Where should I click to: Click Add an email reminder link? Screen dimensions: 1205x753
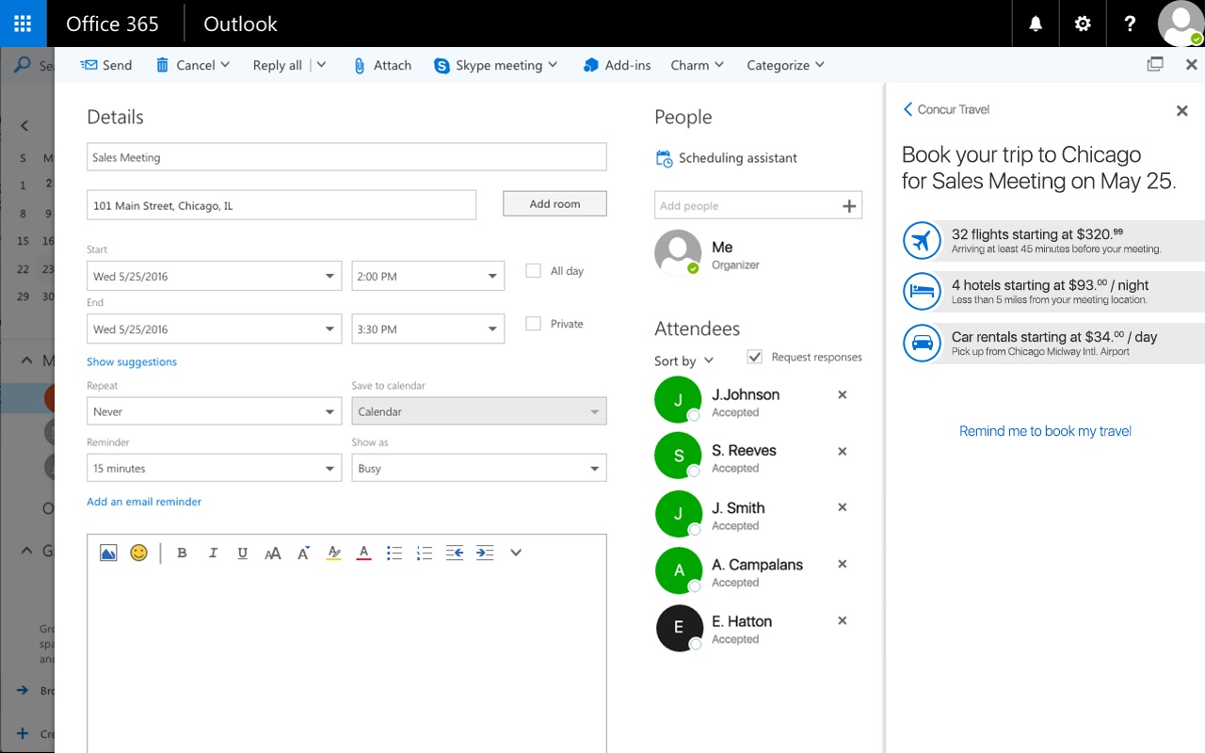pyautogui.click(x=144, y=502)
